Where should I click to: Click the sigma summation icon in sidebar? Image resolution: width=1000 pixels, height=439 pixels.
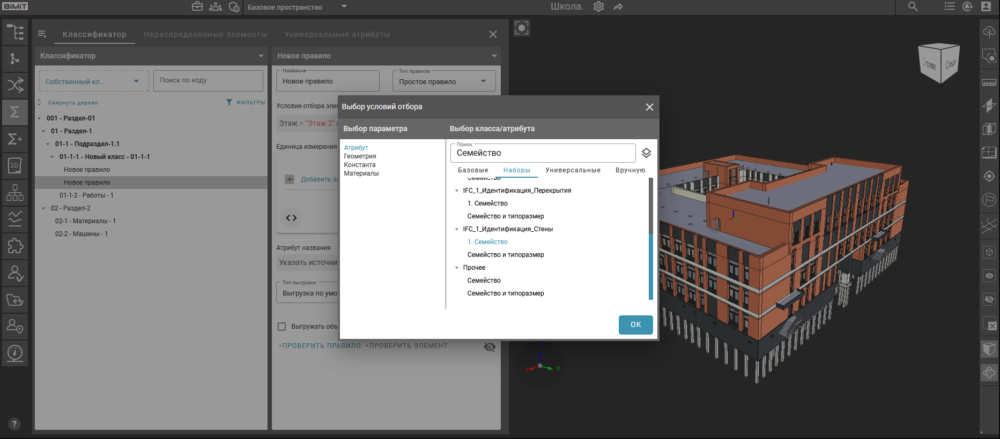(x=15, y=112)
